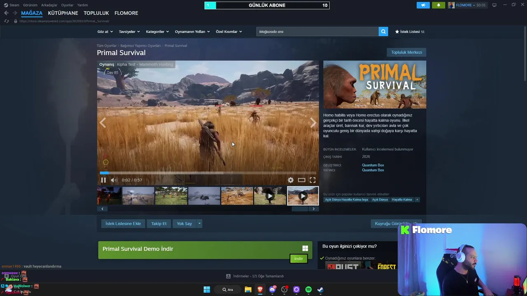The width and height of the screenshot is (527, 296).
Task: Open the Arkadaşlar menu
Action: point(49,5)
